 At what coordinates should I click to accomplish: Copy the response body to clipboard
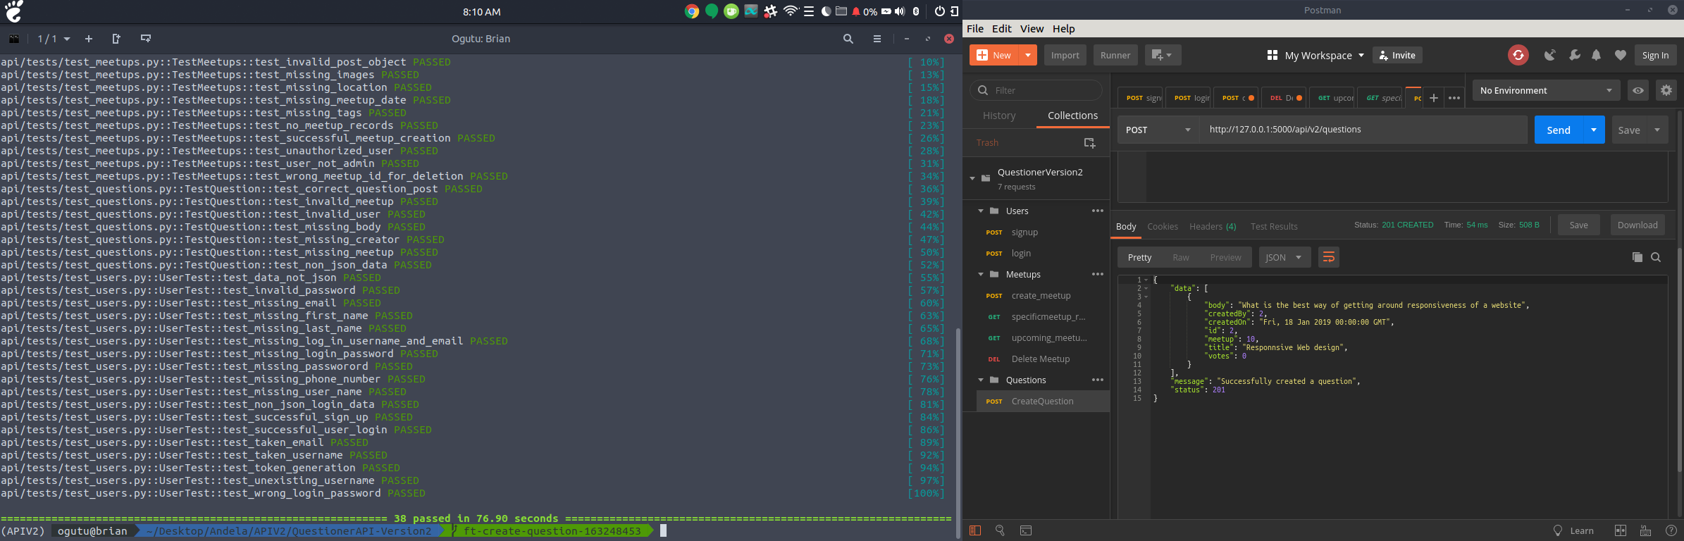click(x=1637, y=257)
